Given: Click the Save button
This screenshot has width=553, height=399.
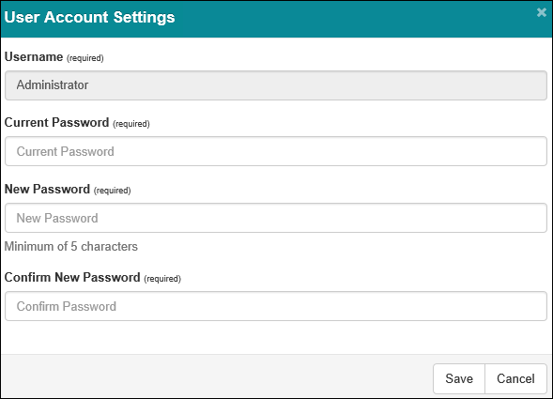Looking at the screenshot, I should point(459,378).
